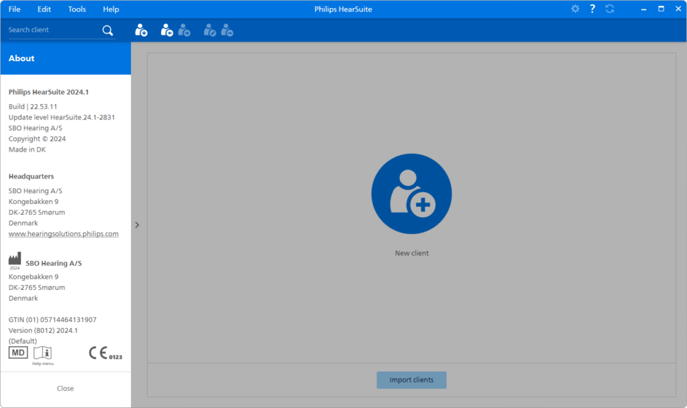Expand the collapsed side panel chevron
Image resolution: width=687 pixels, height=408 pixels.
tap(137, 225)
